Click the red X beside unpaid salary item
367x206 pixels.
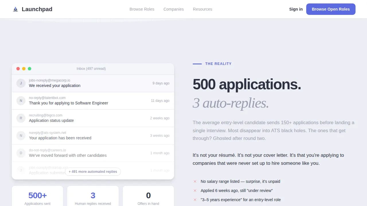tap(195, 181)
